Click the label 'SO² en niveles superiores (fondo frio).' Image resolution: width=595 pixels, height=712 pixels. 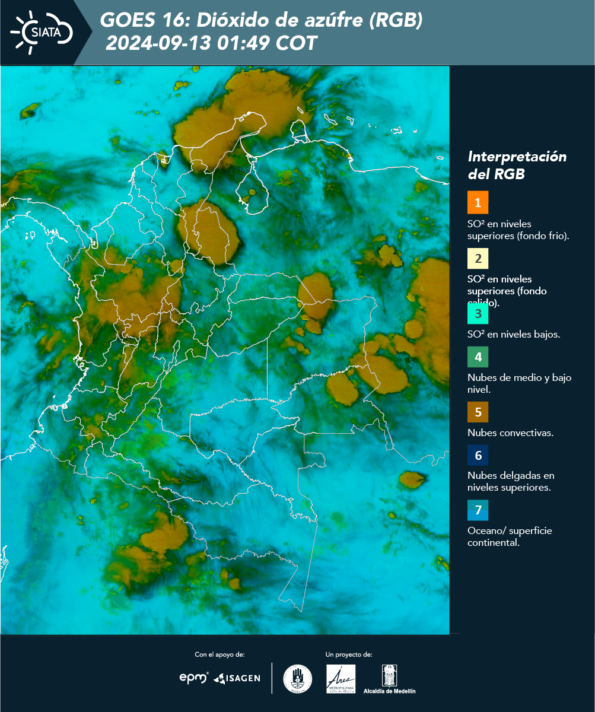click(x=518, y=230)
